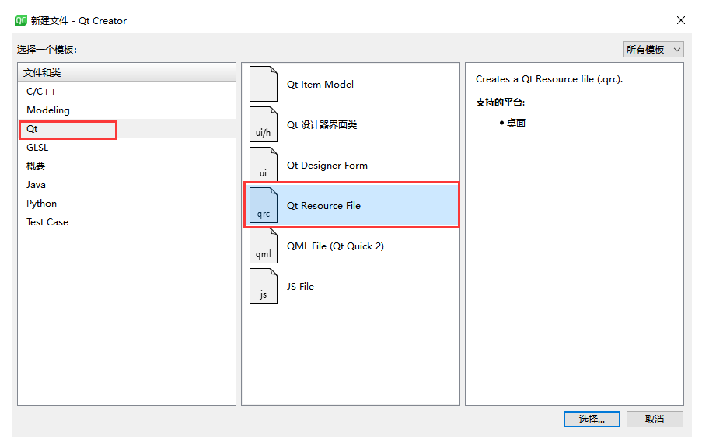Click the qrc resource file icon

pyautogui.click(x=264, y=205)
